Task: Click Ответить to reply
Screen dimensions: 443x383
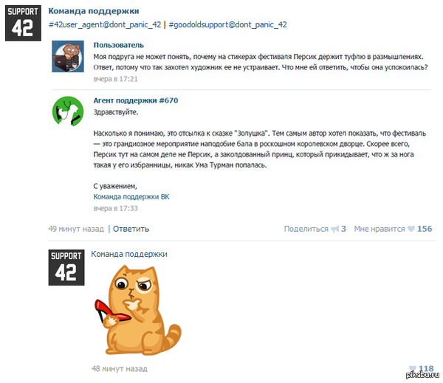Action: [131, 229]
